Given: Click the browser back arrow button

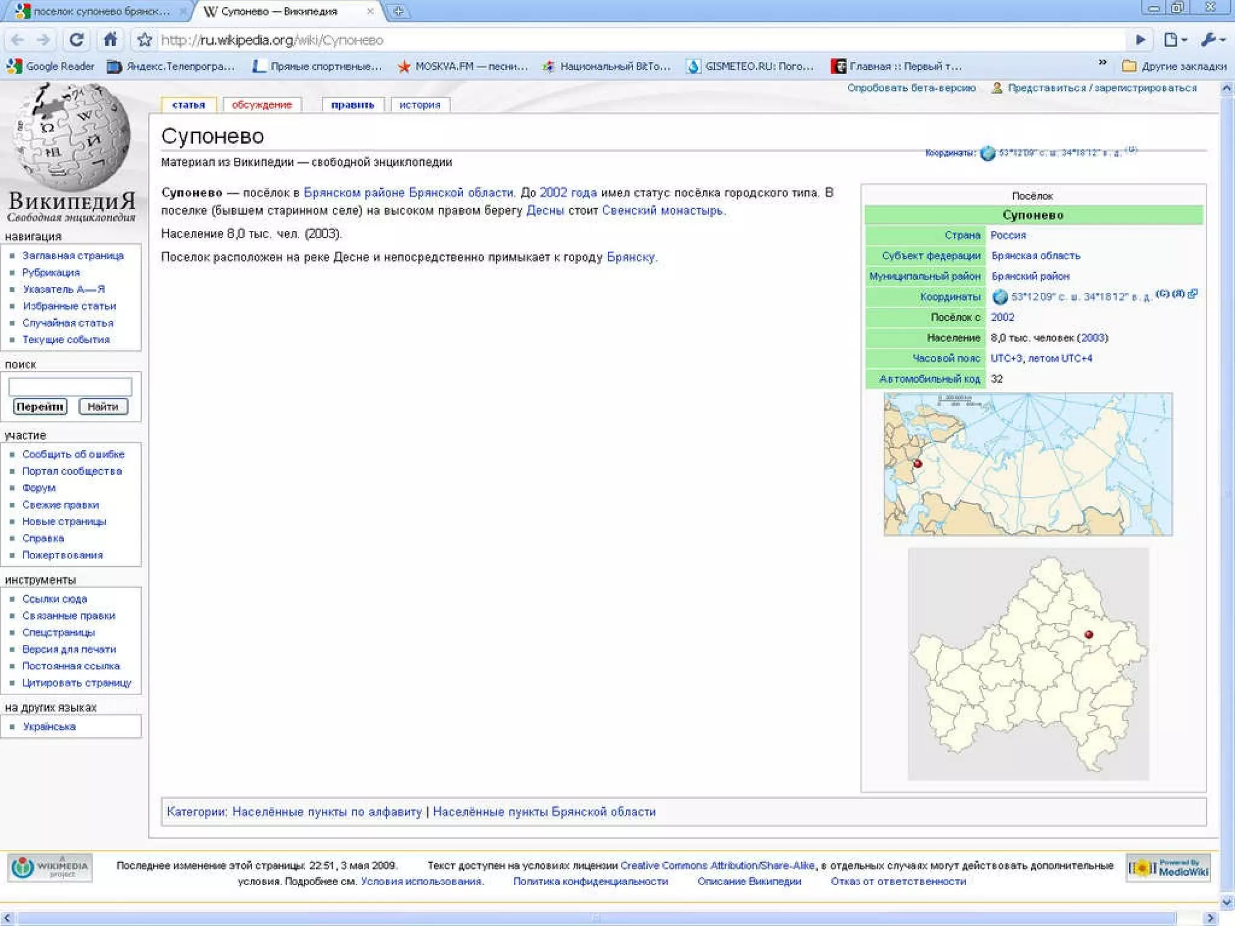Looking at the screenshot, I should (17, 40).
